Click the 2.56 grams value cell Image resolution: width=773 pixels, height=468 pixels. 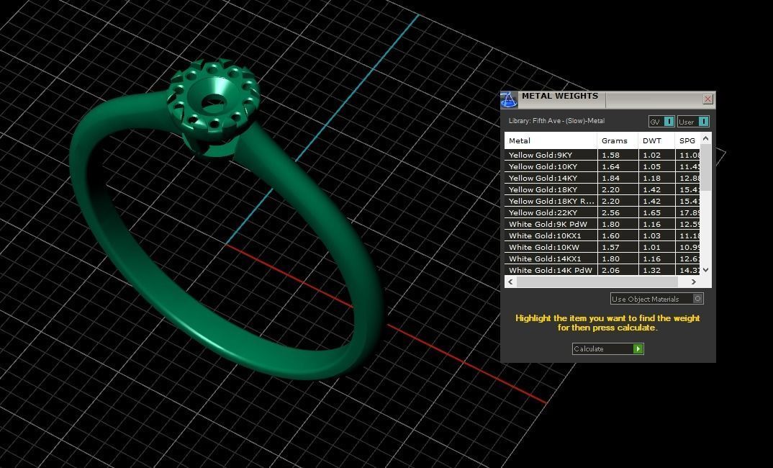(x=618, y=212)
